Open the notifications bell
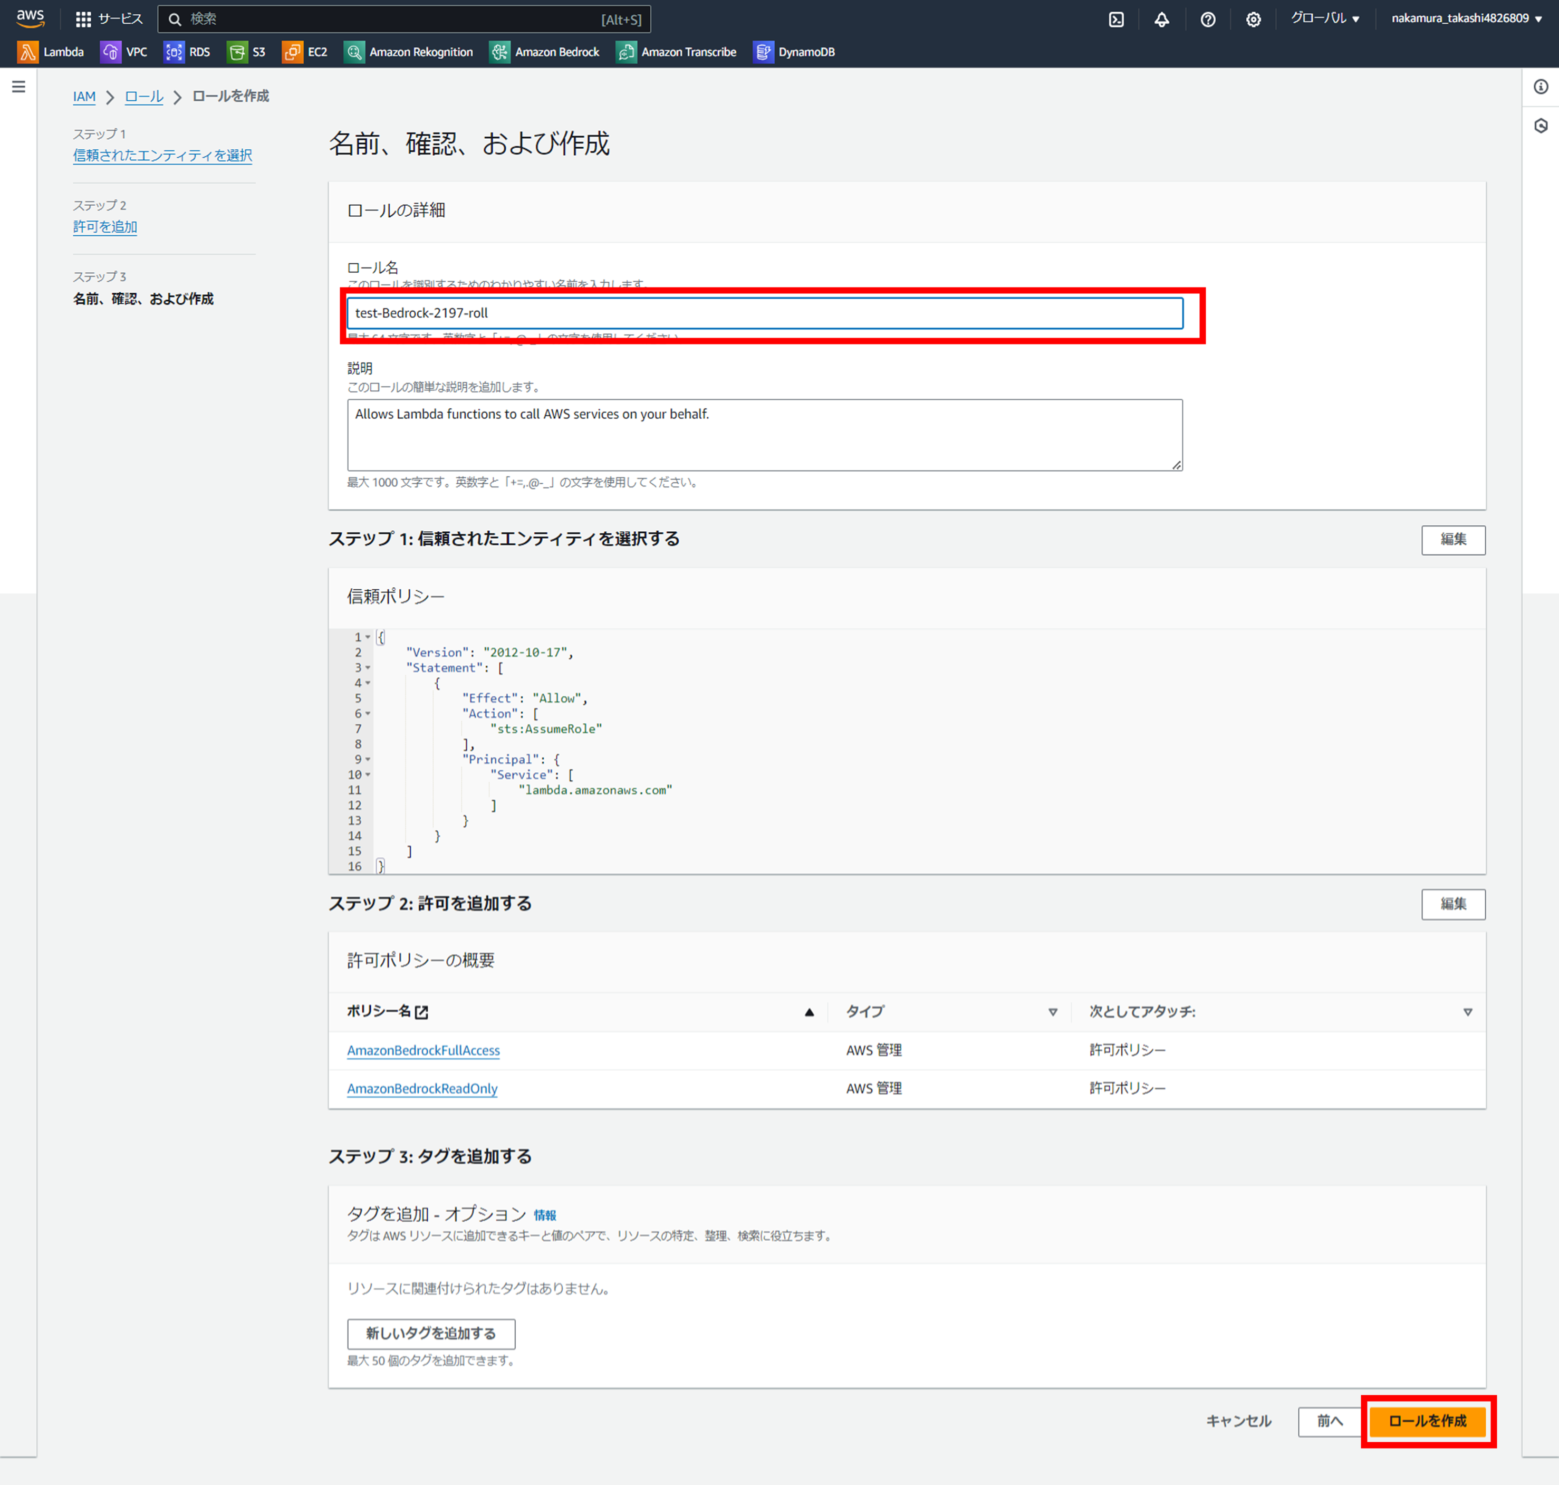Image resolution: width=1559 pixels, height=1485 pixels. (x=1161, y=20)
